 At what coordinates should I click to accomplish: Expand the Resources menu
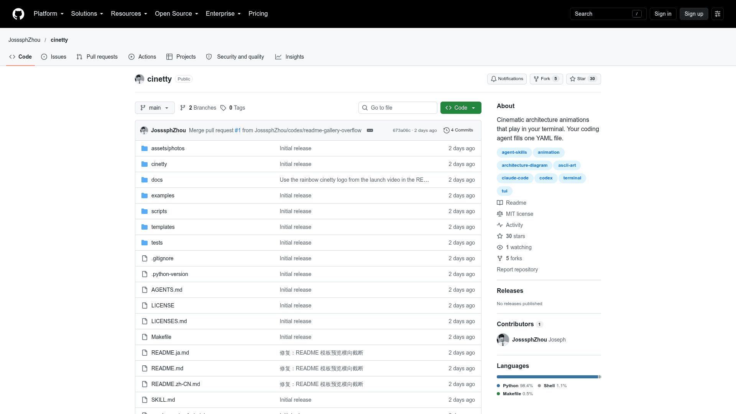[x=129, y=14]
